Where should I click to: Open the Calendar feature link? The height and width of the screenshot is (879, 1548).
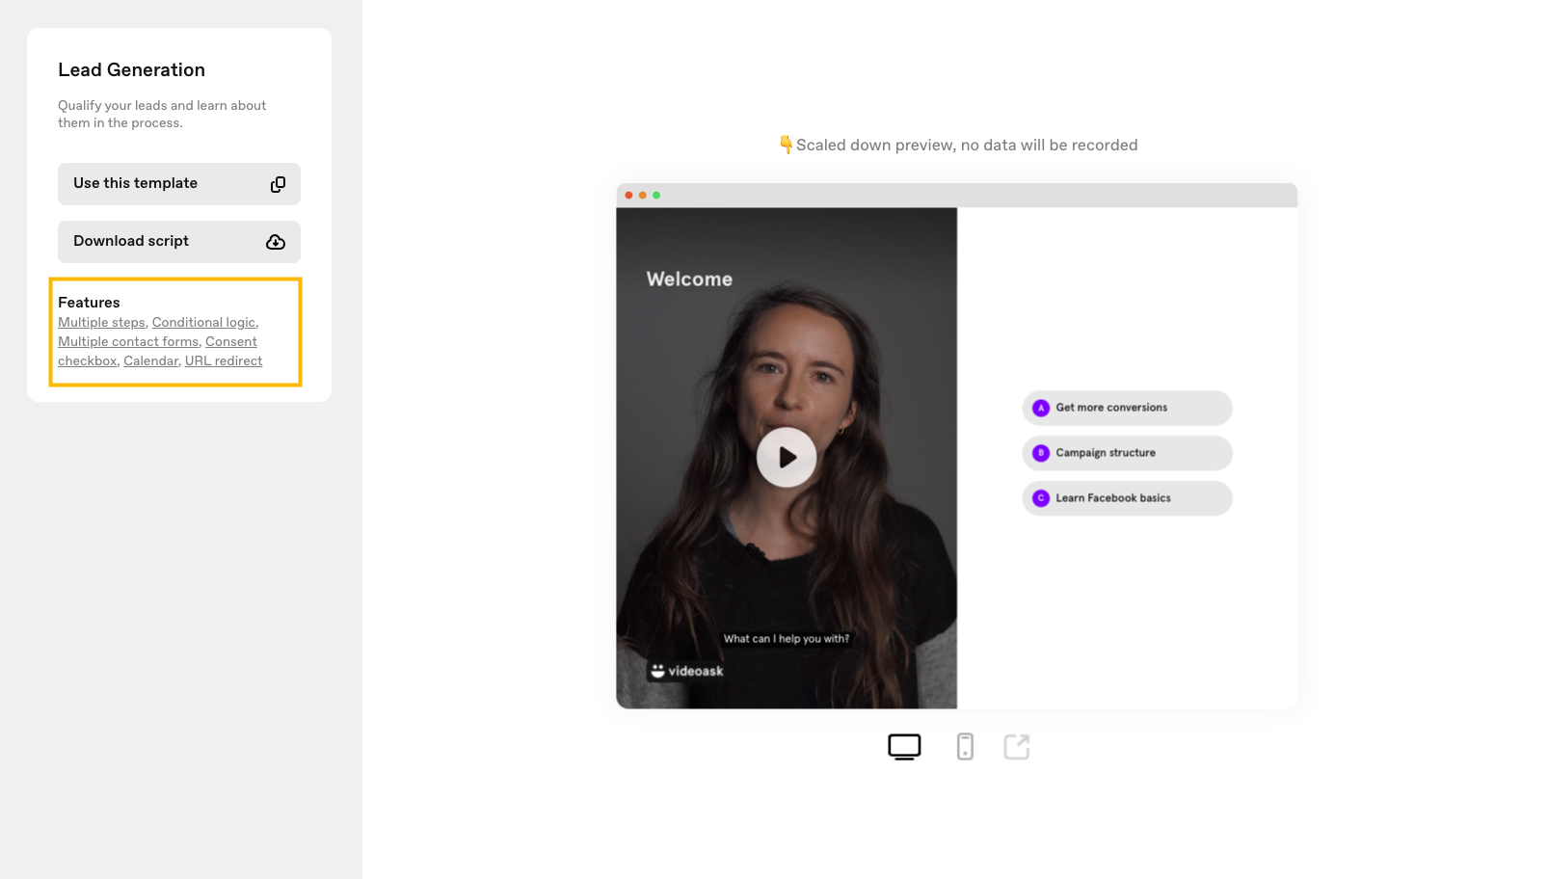pos(150,361)
